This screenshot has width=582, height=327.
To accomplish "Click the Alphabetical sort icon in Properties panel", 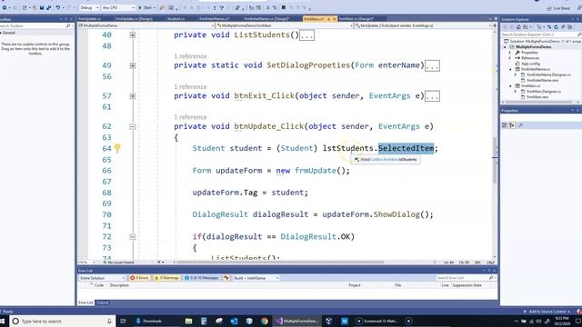I will [x=512, y=125].
